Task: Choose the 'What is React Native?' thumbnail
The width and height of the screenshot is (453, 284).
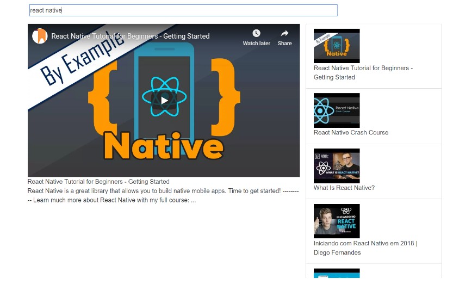Action: click(x=337, y=165)
